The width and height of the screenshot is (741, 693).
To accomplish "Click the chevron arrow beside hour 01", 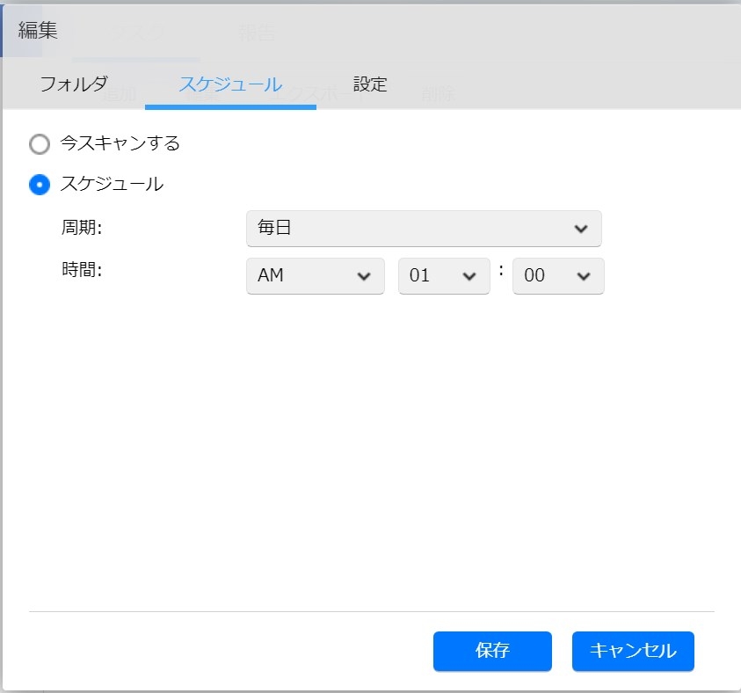I will pyautogui.click(x=469, y=276).
